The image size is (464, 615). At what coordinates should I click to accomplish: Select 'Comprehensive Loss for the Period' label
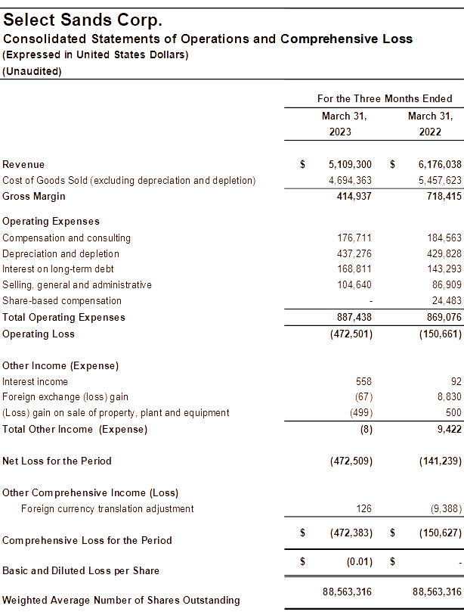coord(87,540)
